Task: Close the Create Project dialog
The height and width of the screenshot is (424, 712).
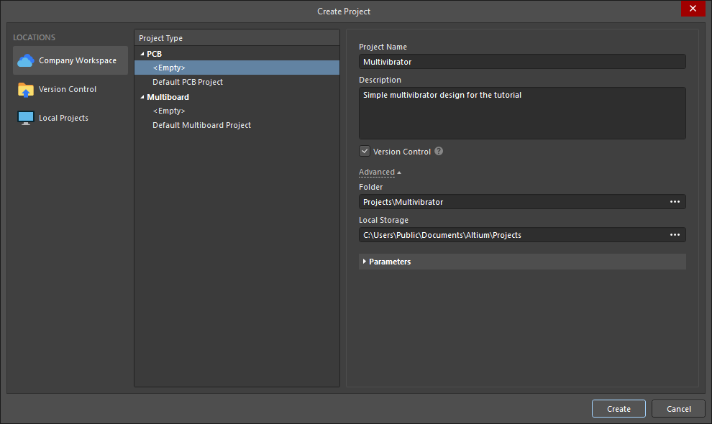Action: click(693, 9)
